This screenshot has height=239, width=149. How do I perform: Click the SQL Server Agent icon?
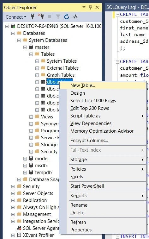point(19,228)
